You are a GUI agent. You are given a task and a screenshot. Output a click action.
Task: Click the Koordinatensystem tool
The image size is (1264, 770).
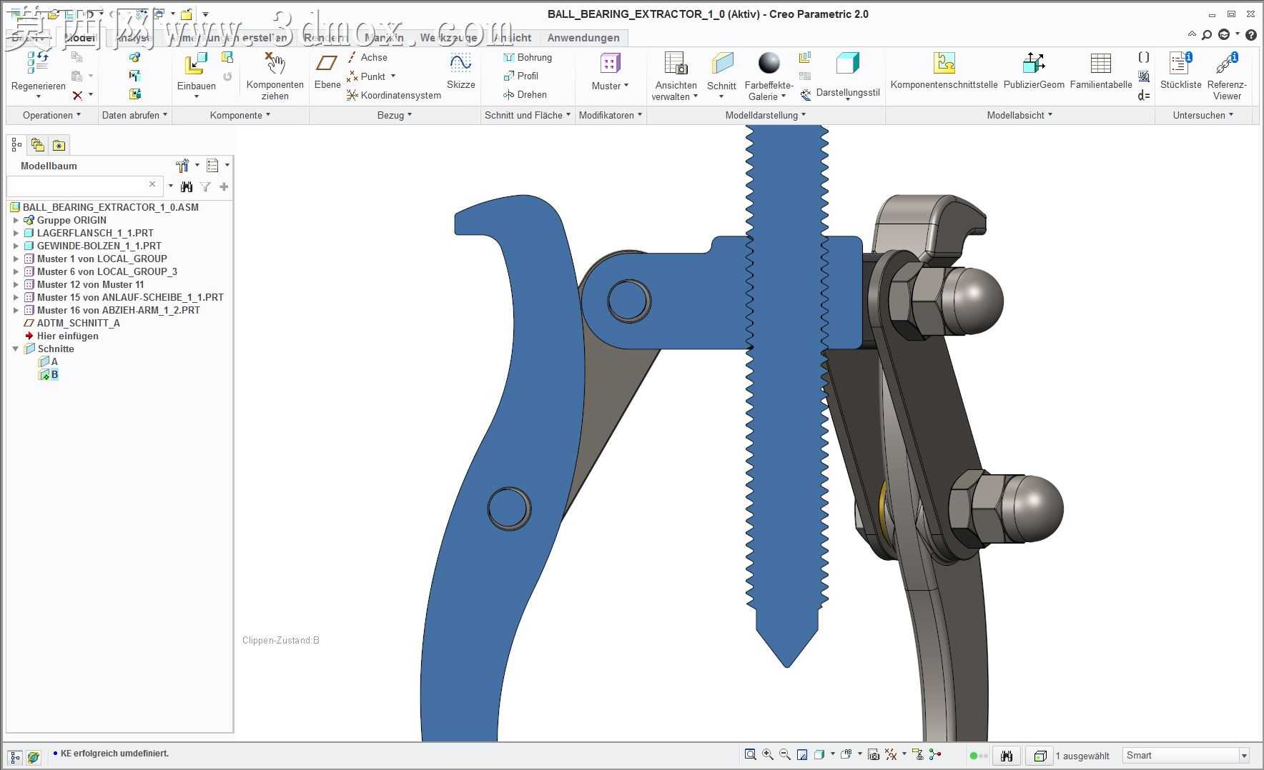click(x=394, y=95)
